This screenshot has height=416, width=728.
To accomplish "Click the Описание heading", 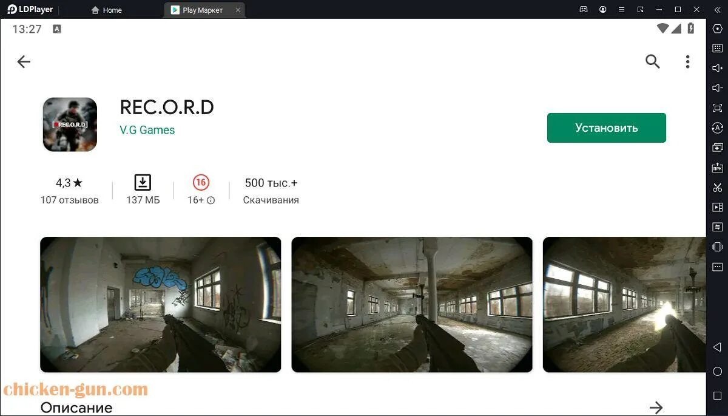I will (x=76, y=407).
